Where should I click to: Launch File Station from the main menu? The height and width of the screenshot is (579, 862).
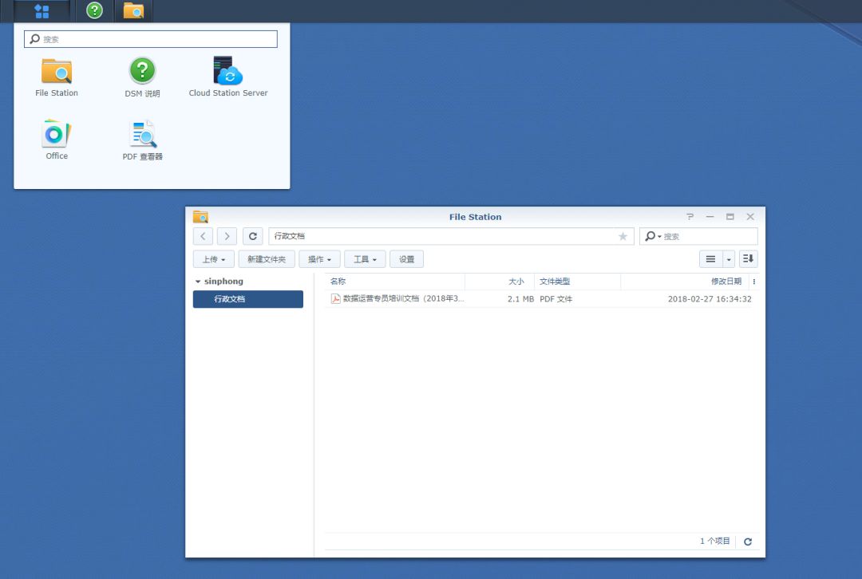[57, 77]
